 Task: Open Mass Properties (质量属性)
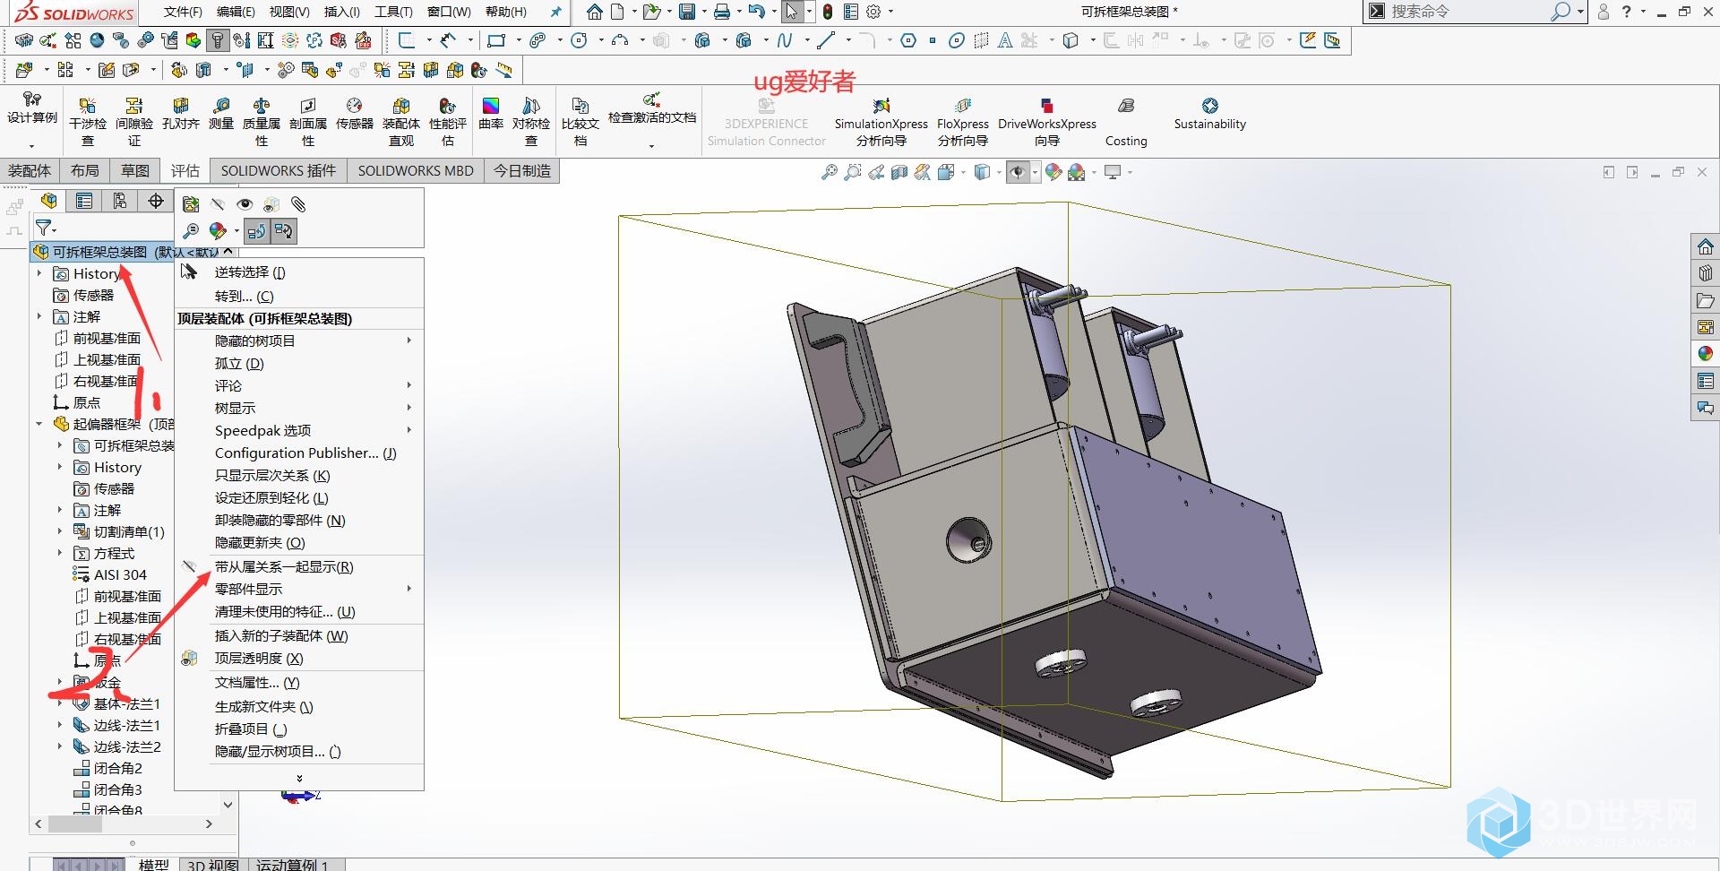(x=262, y=122)
